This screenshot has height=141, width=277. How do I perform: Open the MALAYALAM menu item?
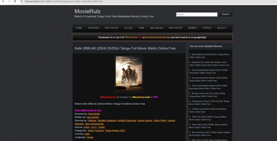click(157, 28)
